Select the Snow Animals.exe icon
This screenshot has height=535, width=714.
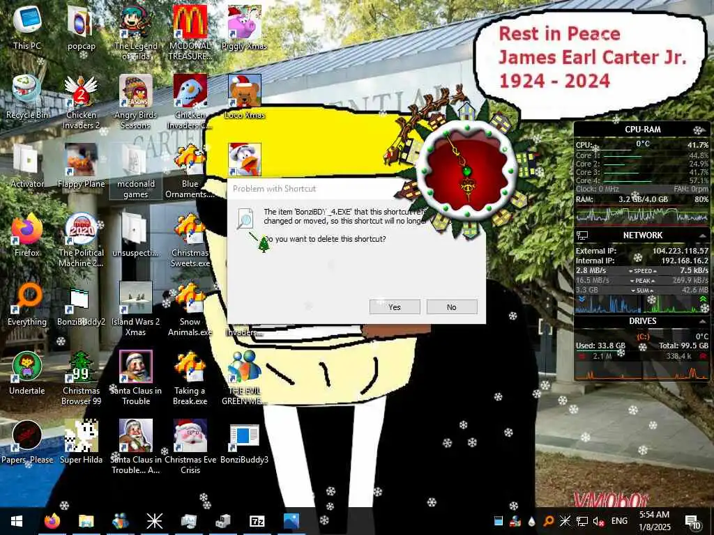click(x=190, y=309)
